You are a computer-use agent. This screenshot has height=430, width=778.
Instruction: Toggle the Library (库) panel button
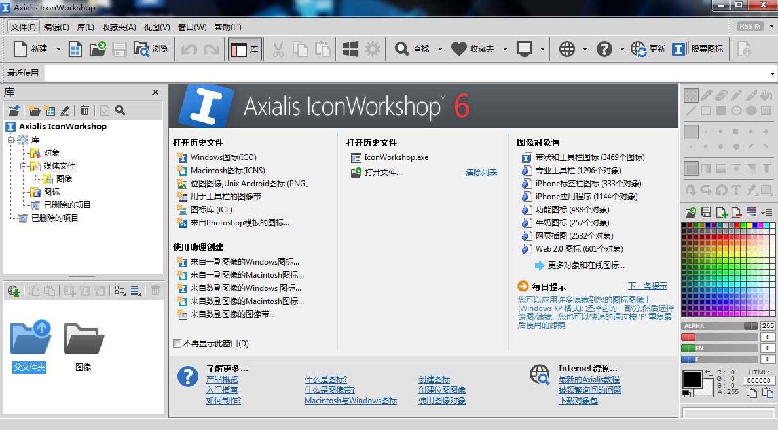[245, 49]
